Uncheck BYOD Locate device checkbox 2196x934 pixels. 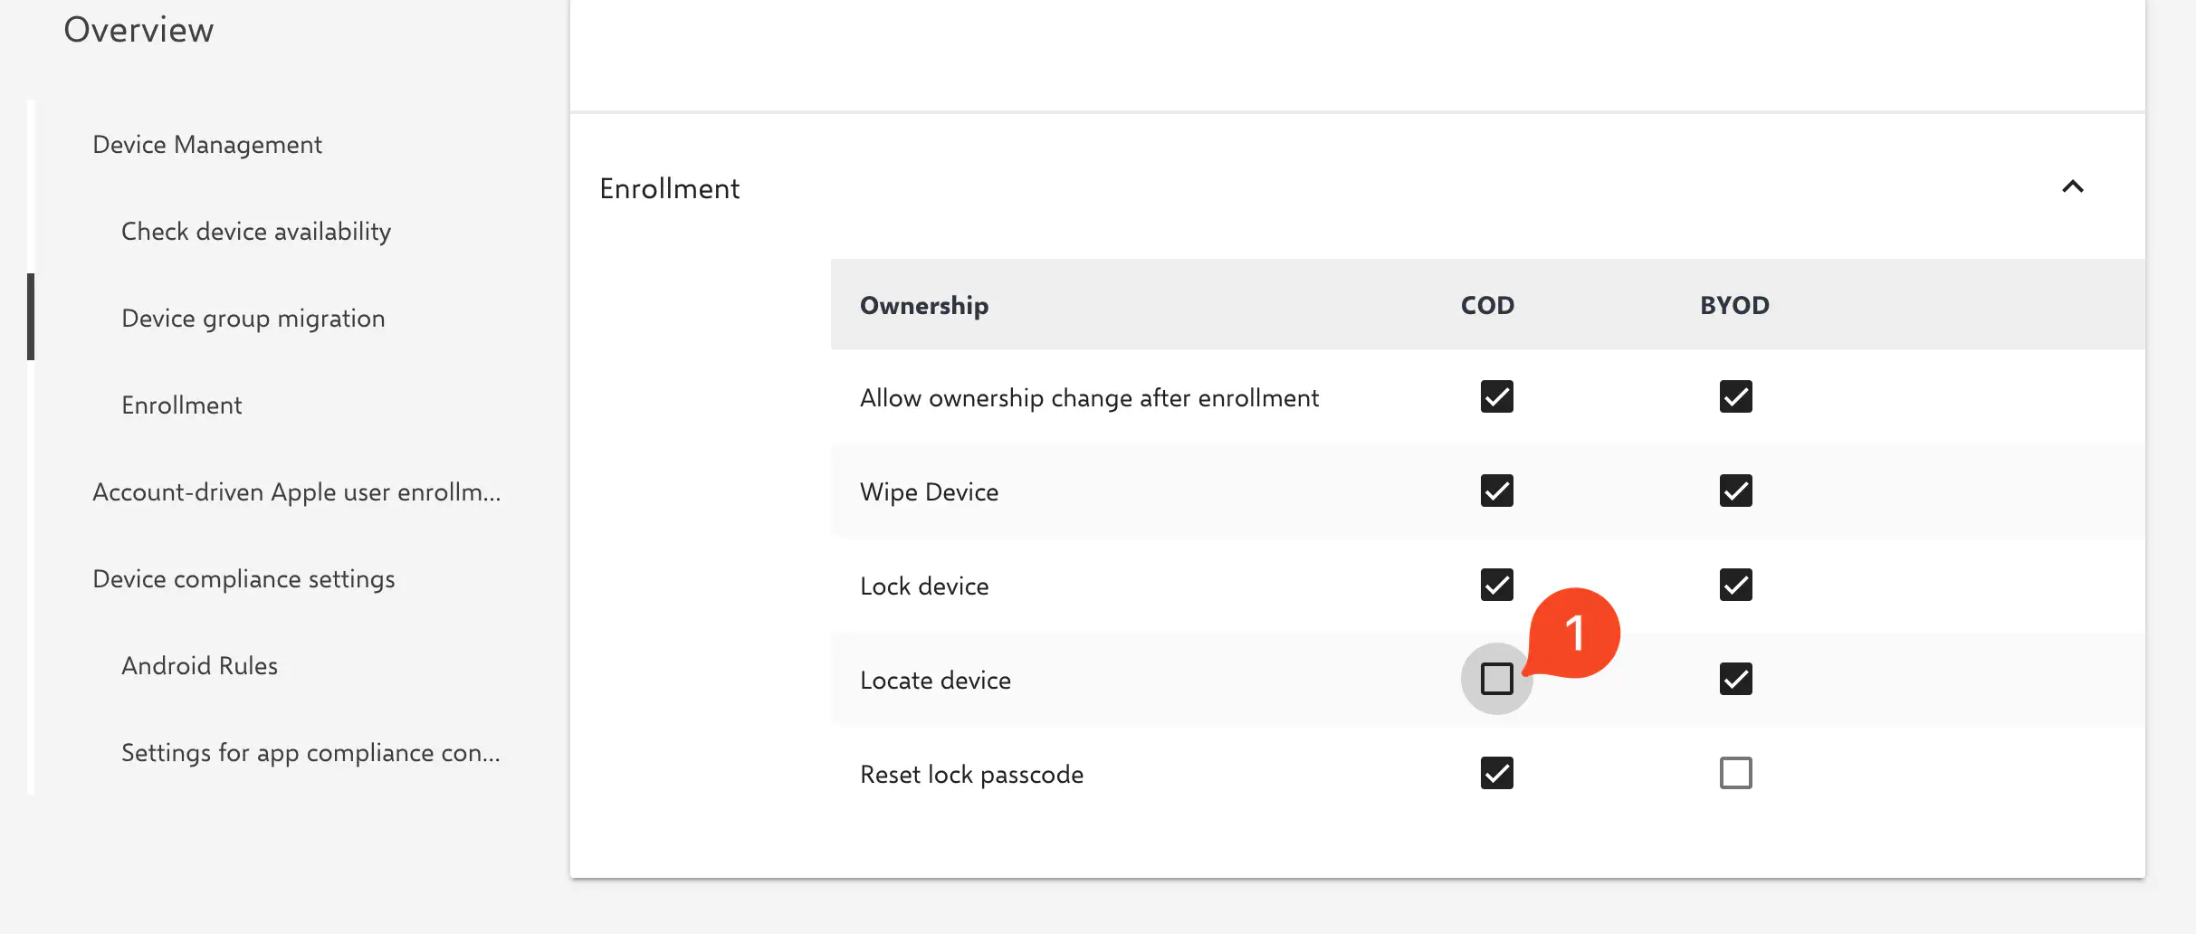pos(1735,679)
